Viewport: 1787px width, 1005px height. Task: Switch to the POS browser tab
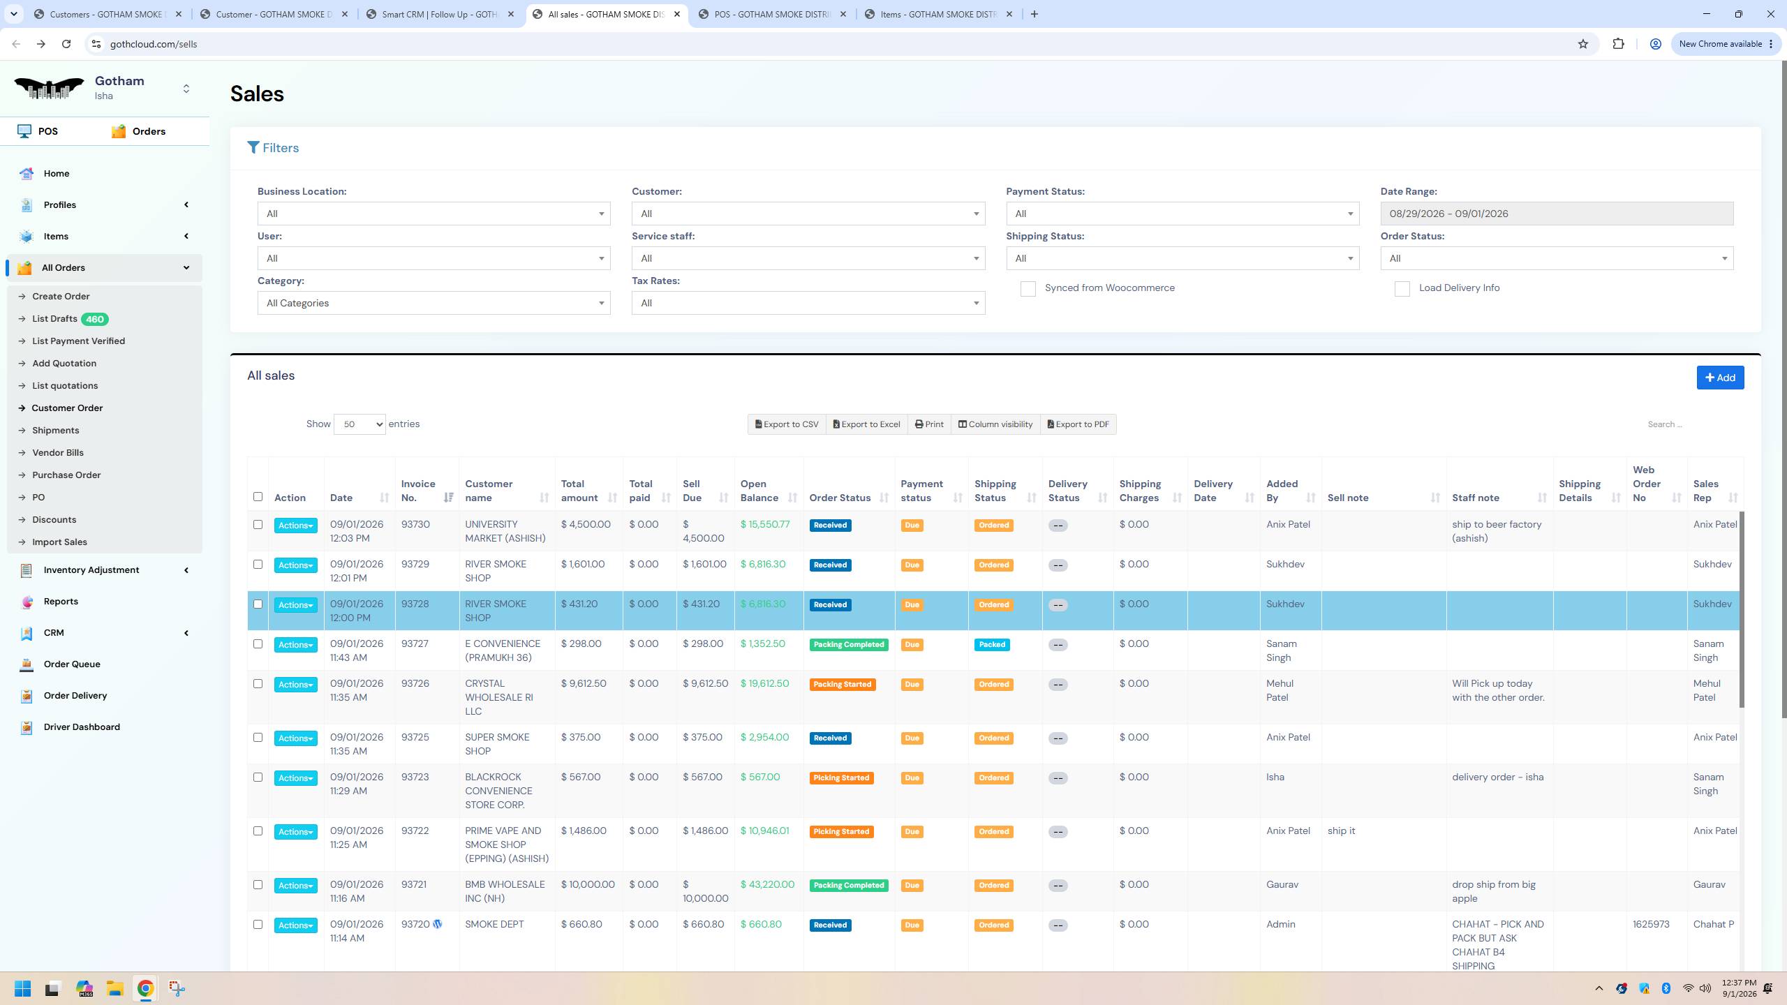point(772,14)
